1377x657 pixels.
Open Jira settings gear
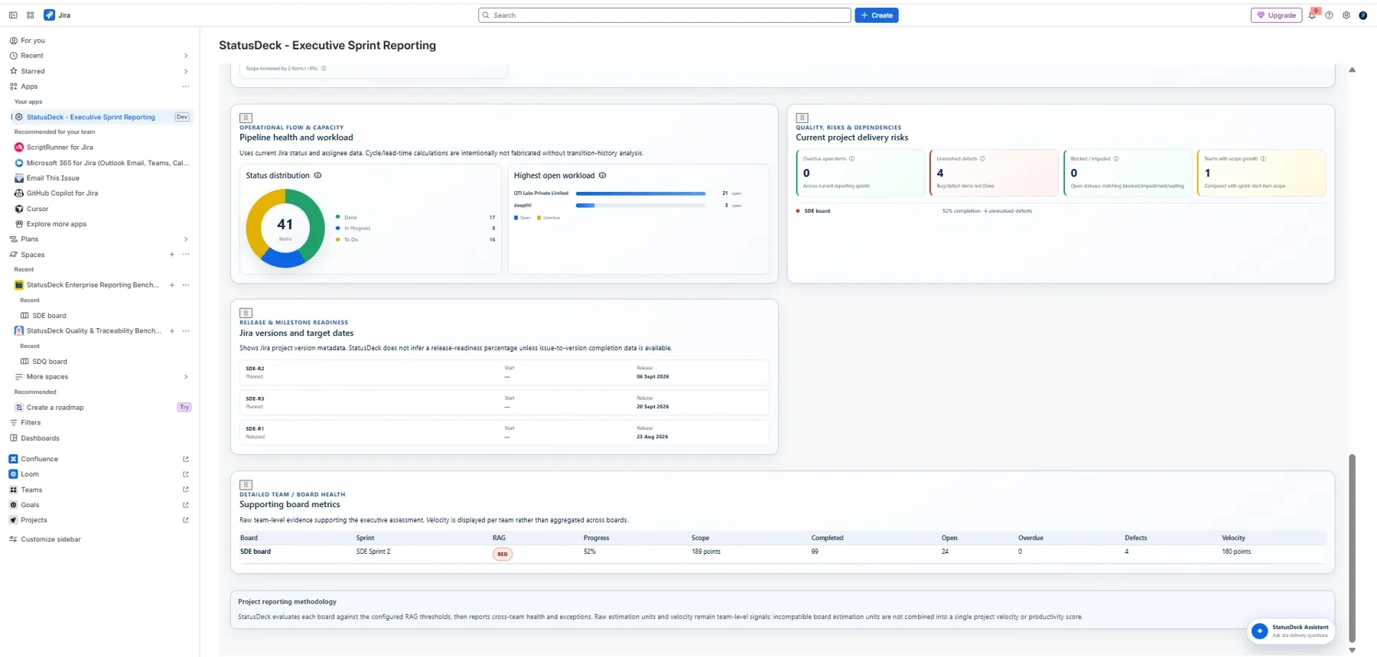click(1346, 15)
